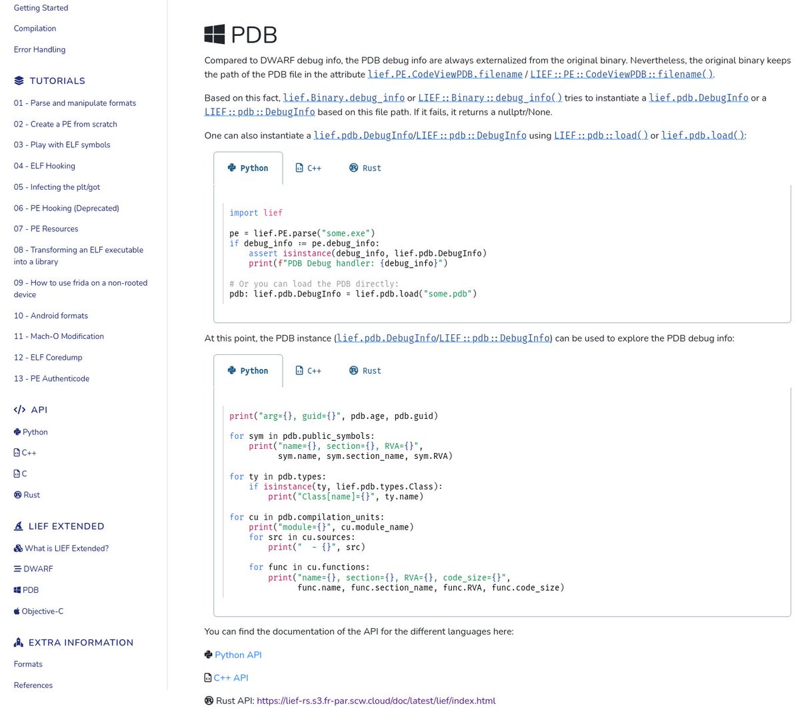
Task: Open the Rust API lief-rs URL link
Action: 376,701
